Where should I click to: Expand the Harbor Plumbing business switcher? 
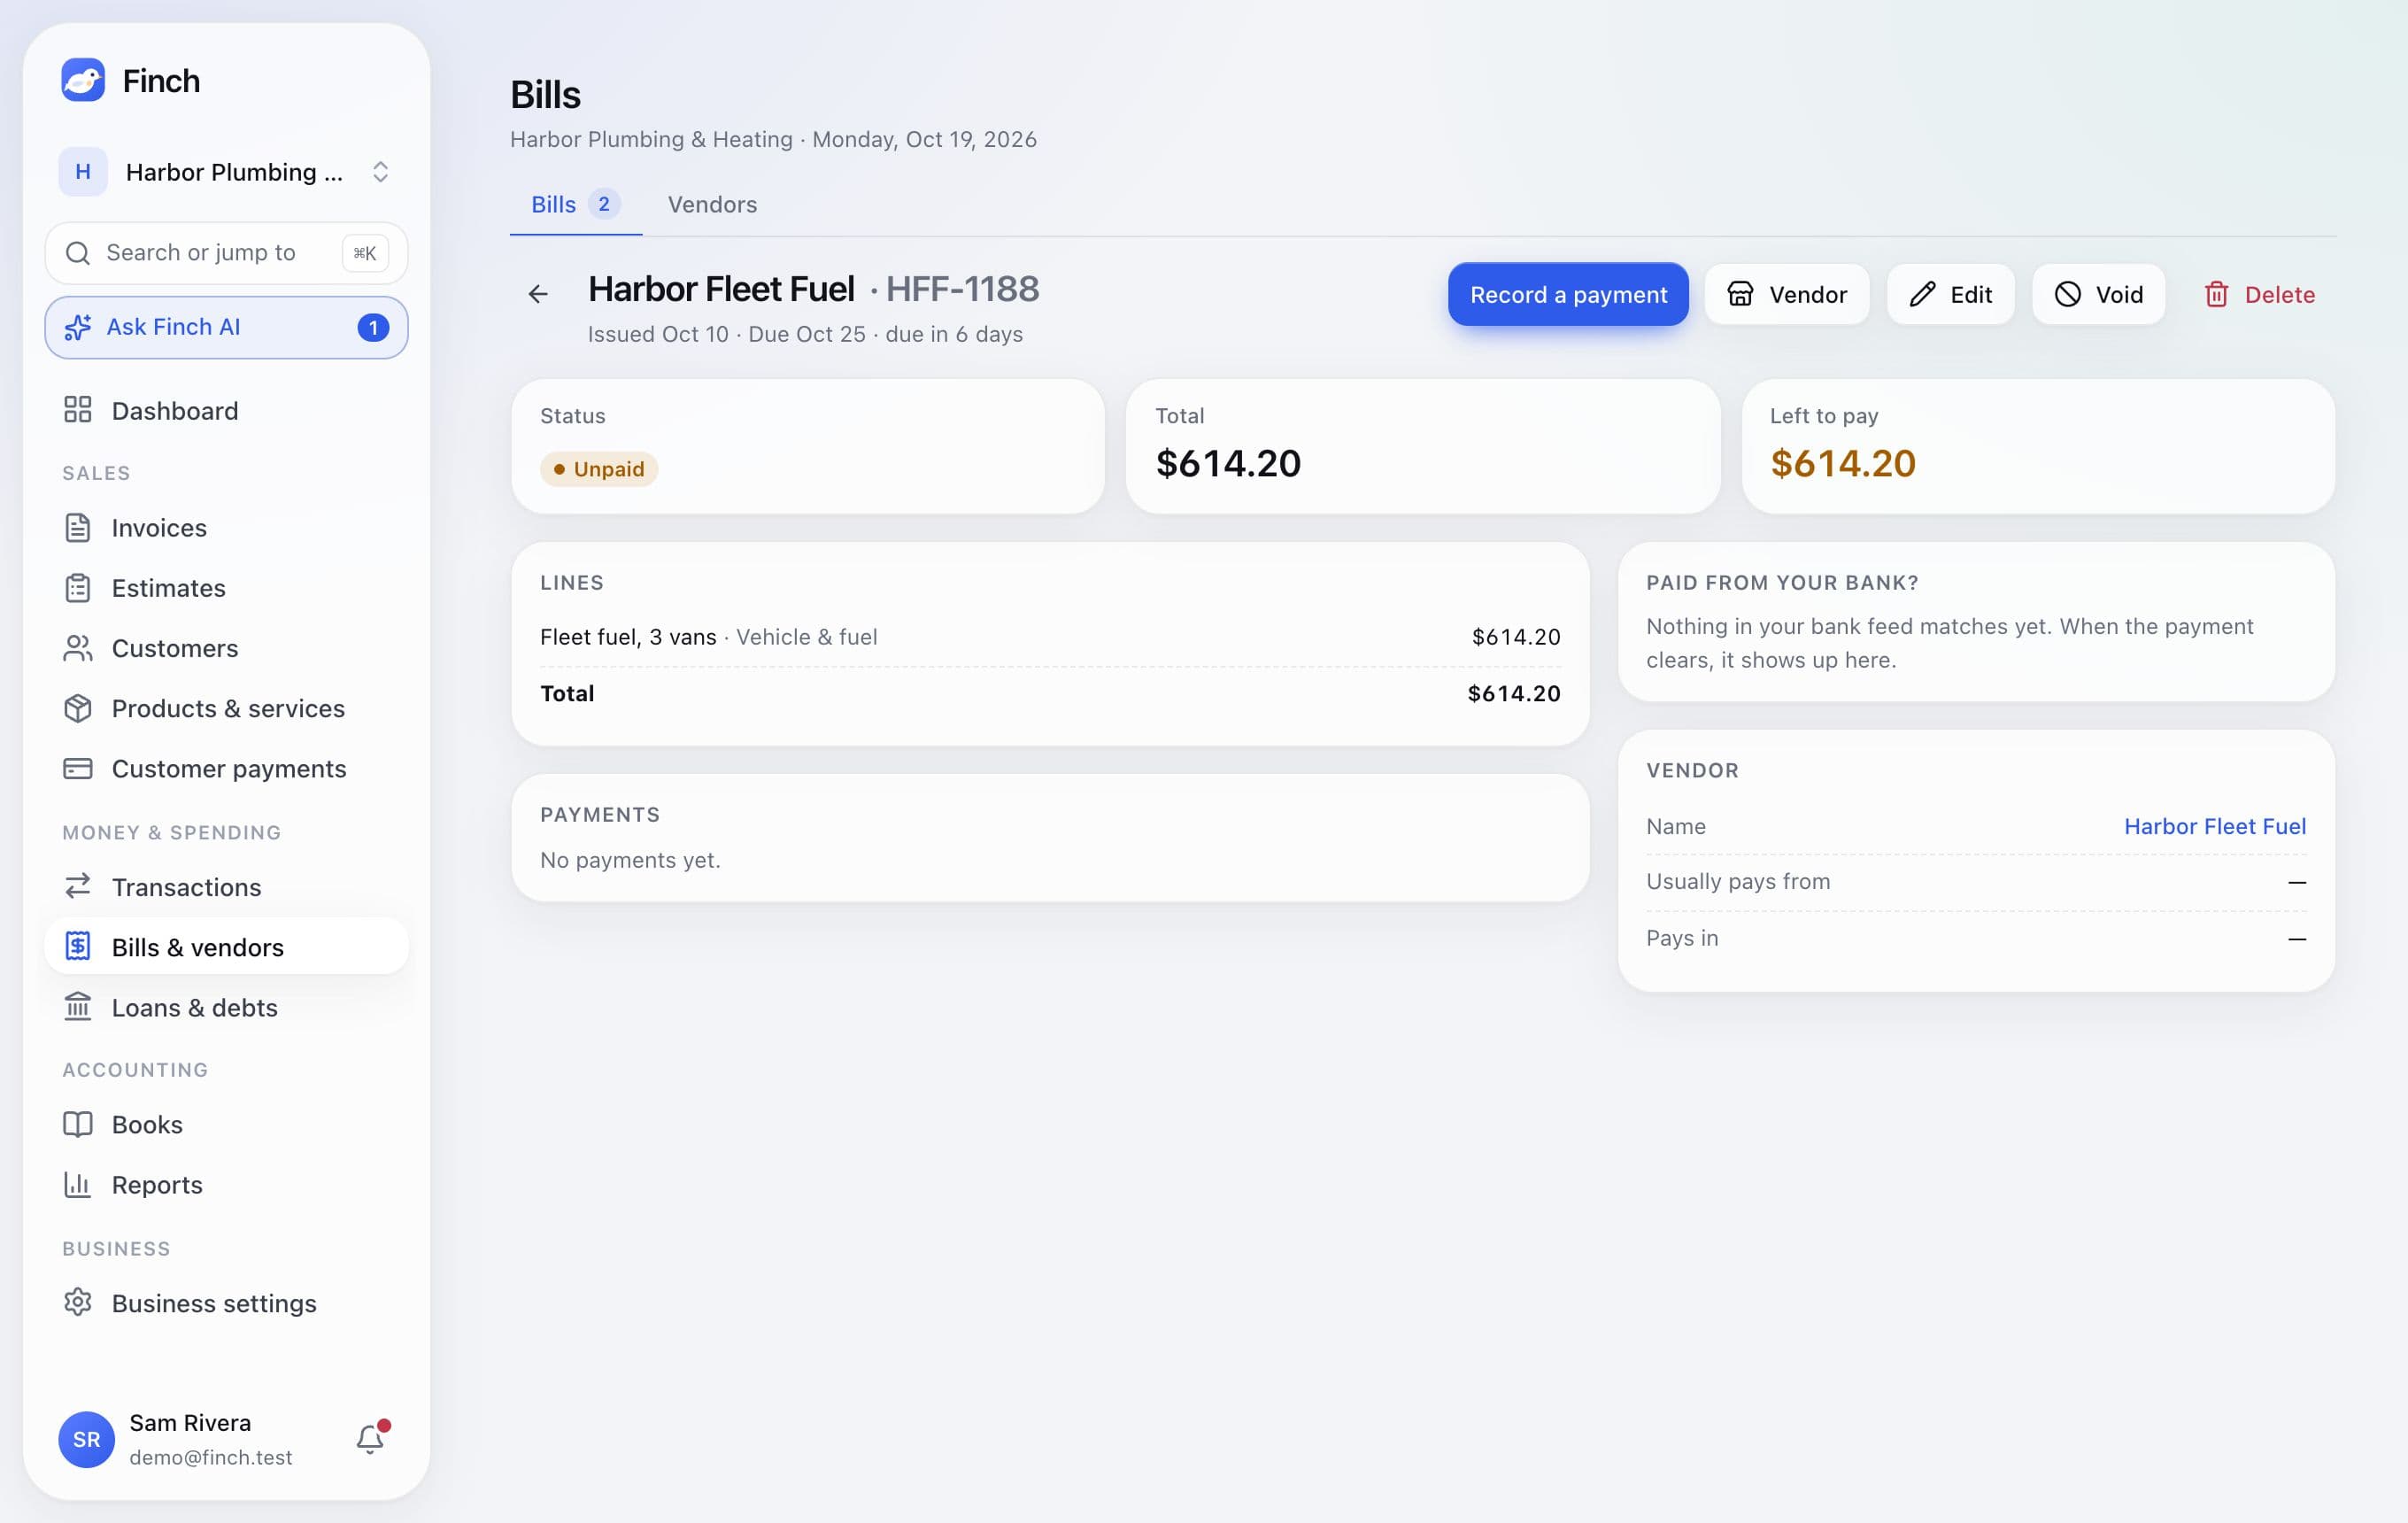tap(226, 172)
